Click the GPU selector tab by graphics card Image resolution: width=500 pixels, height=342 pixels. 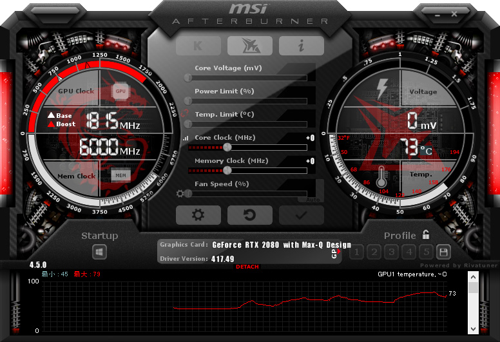pyautogui.click(x=335, y=253)
